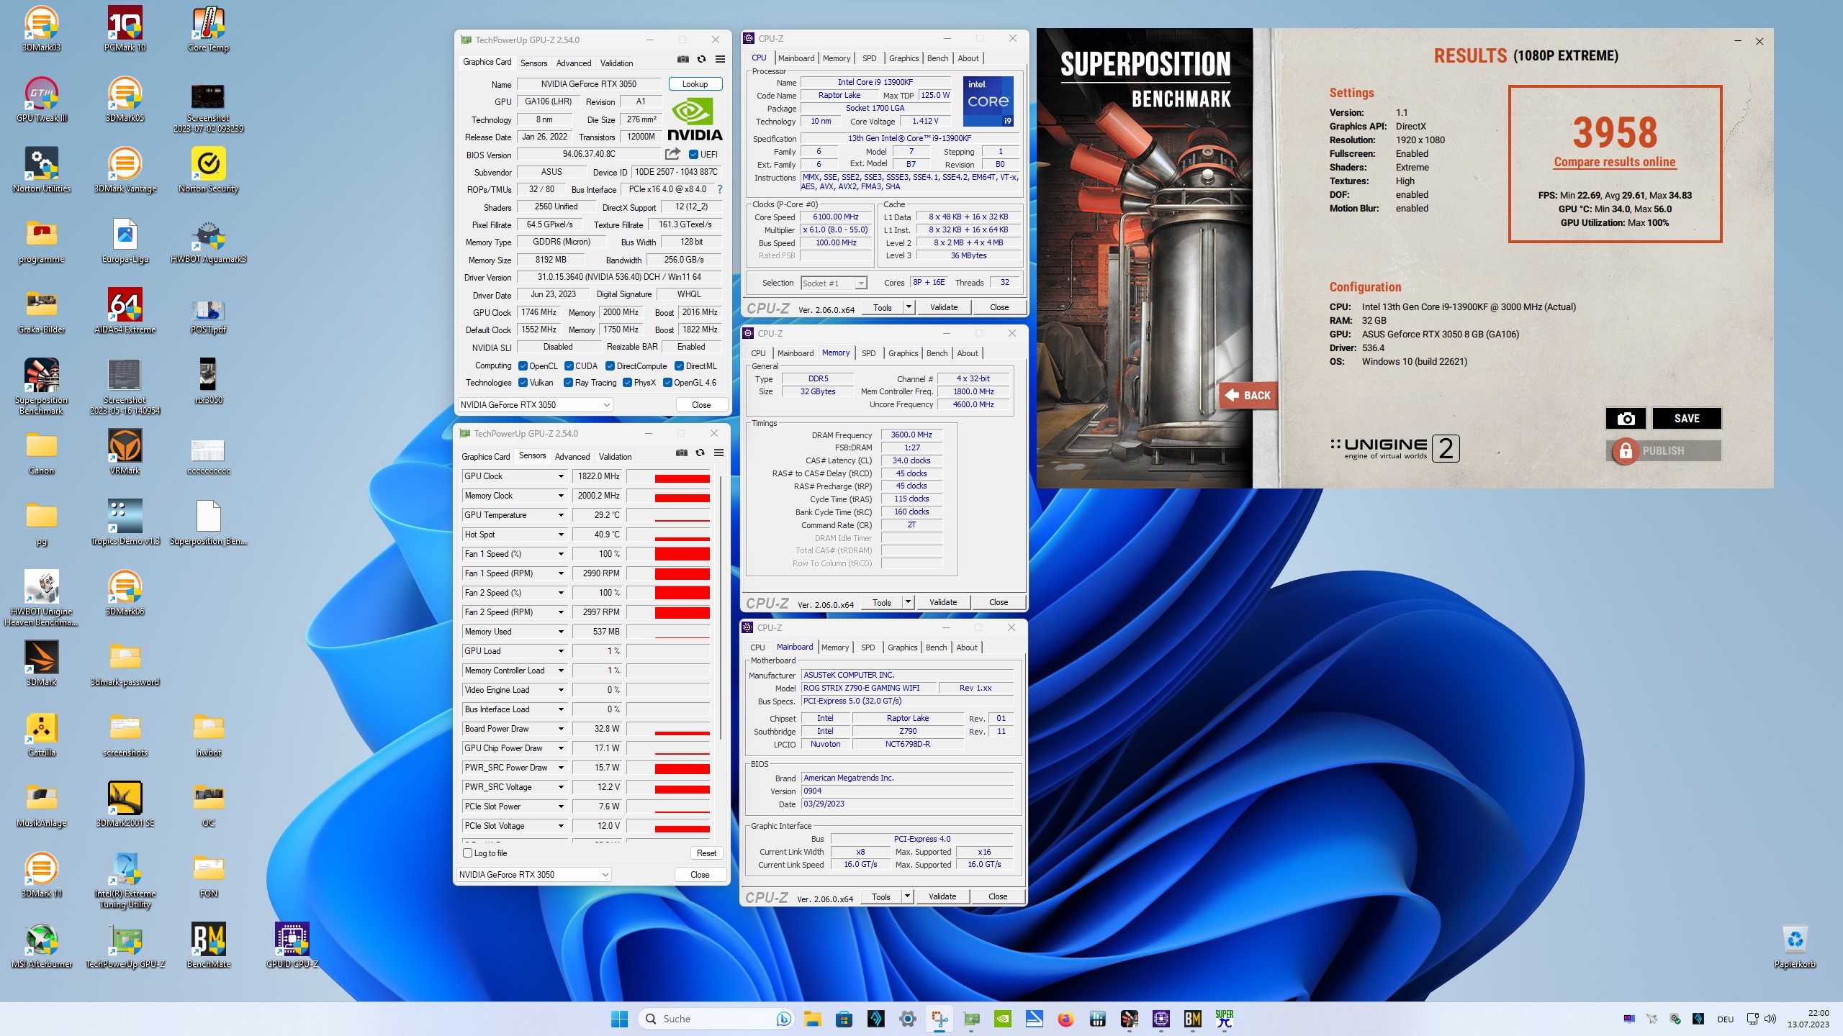The image size is (1843, 1036).
Task: Open PCMark 10 desktop icon
Action: [x=125, y=29]
